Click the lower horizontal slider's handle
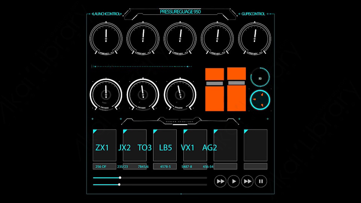 pyautogui.click(x=119, y=185)
